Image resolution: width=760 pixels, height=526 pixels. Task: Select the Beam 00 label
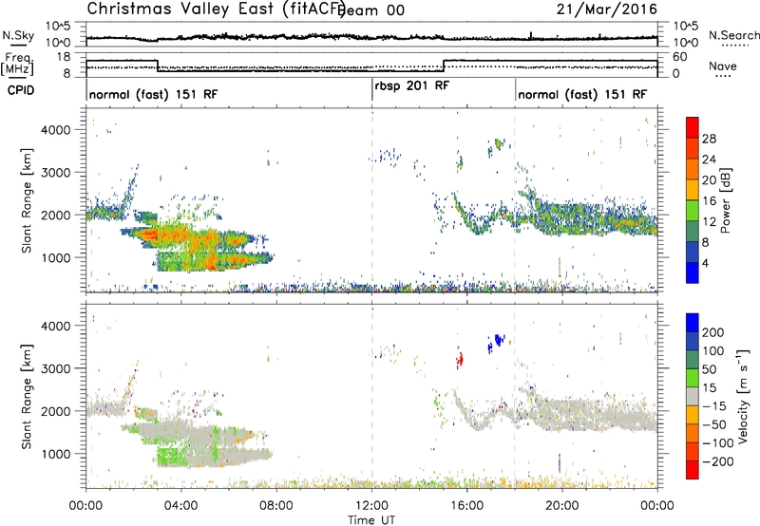pyautogui.click(x=371, y=9)
